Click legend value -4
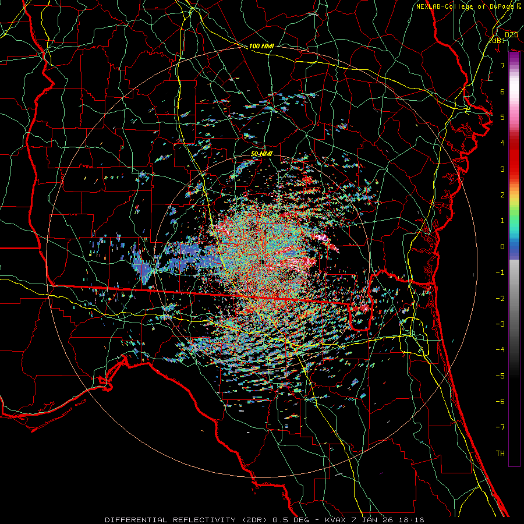The image size is (524, 524). click(x=500, y=350)
